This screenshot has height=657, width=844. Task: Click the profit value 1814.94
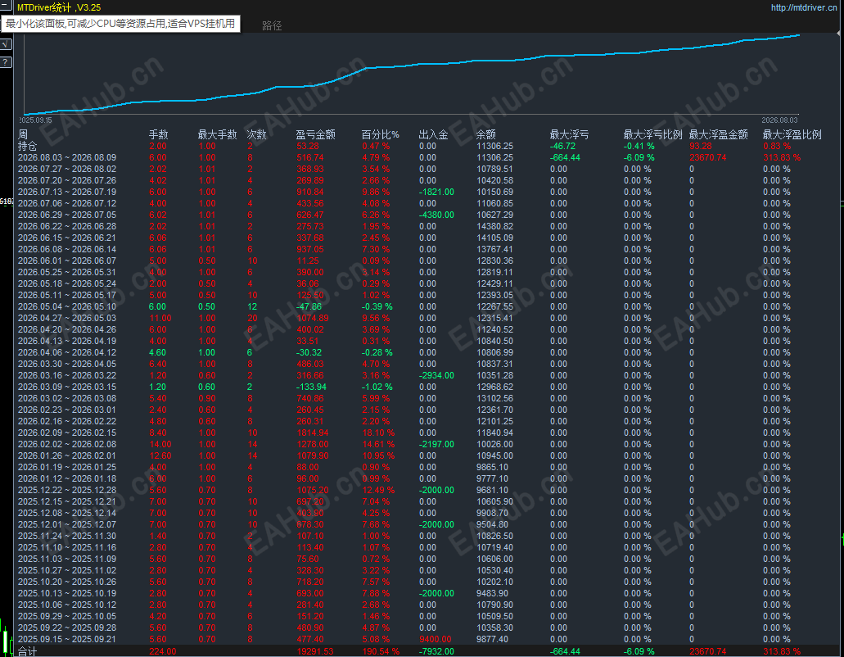[313, 433]
